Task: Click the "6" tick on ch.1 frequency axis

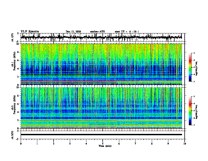Action: [18, 60]
